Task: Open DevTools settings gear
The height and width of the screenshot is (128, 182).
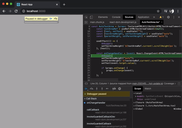Action: click(168, 17)
